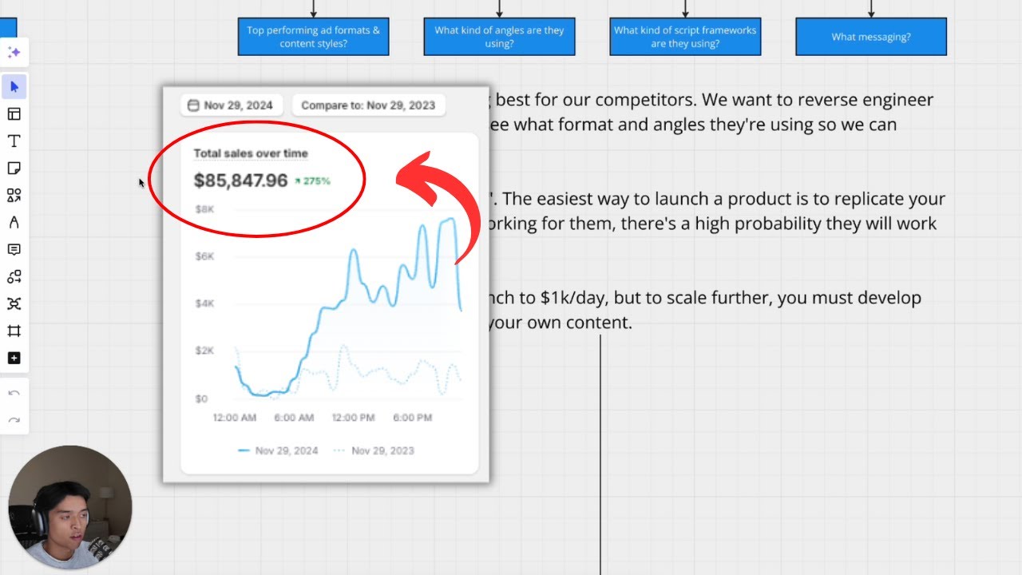The height and width of the screenshot is (575, 1022).
Task: Select the Text tool
Action: pos(14,141)
